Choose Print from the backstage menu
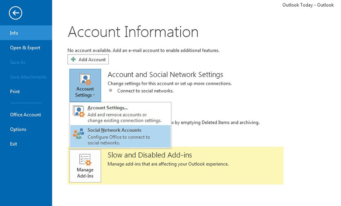Image resolution: width=341 pixels, height=206 pixels. pos(26,92)
